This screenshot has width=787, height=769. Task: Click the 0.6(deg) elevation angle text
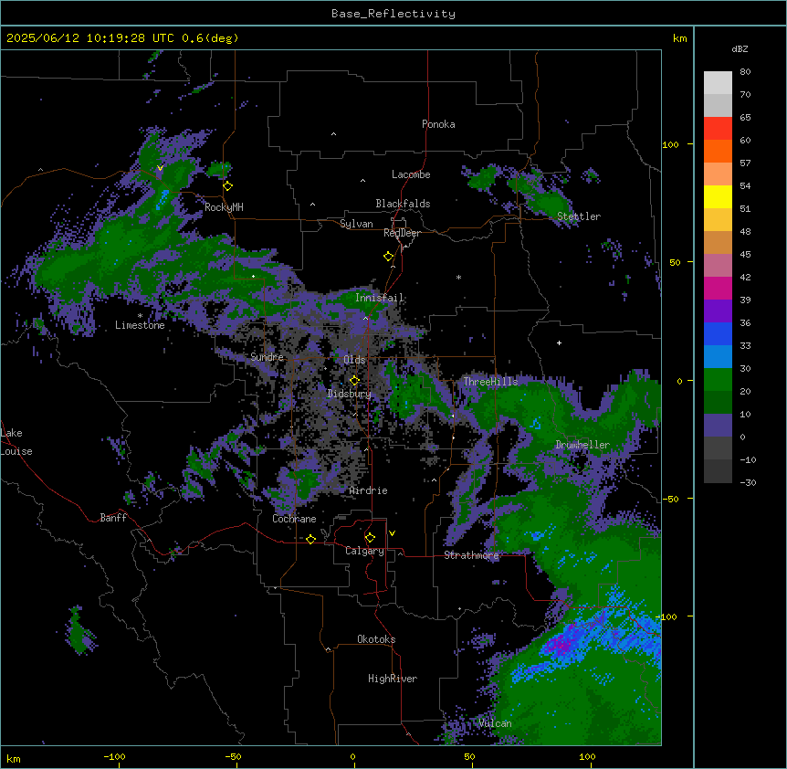(210, 38)
